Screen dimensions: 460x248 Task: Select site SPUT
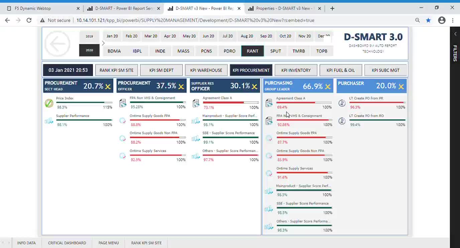tap(275, 51)
